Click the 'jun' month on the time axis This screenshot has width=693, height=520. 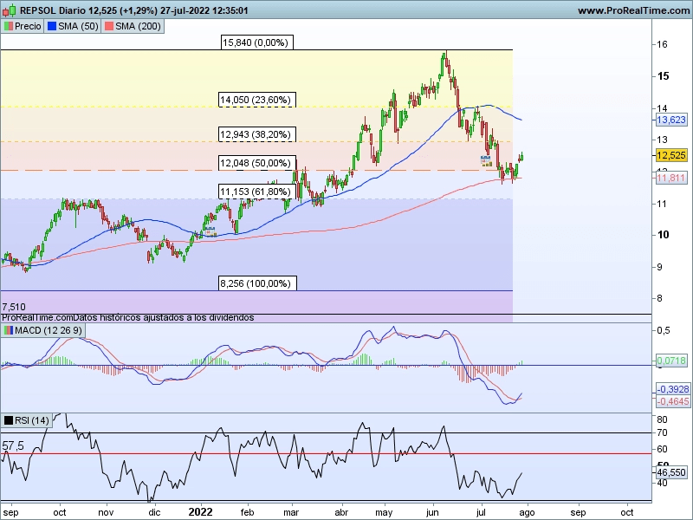point(432,513)
